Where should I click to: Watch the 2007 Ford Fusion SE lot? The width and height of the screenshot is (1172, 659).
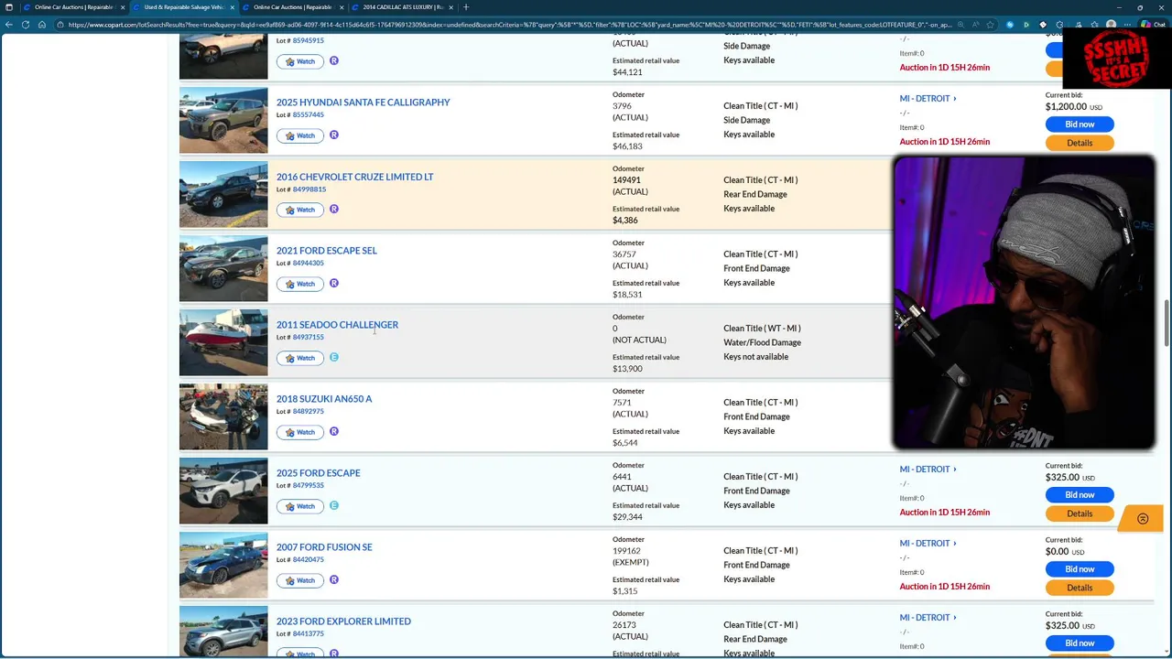click(x=300, y=580)
